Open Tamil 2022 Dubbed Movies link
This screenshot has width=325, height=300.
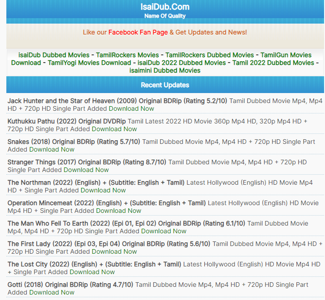[273, 63]
